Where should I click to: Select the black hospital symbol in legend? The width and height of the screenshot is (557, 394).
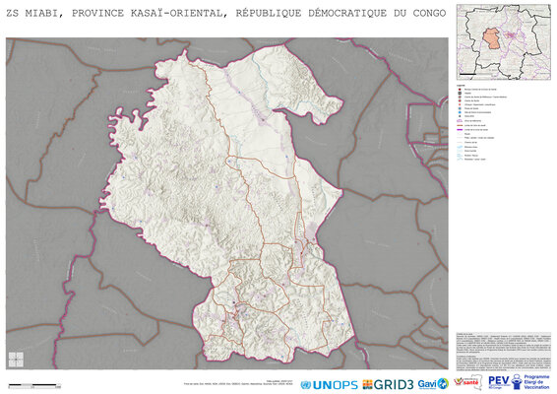(460, 94)
